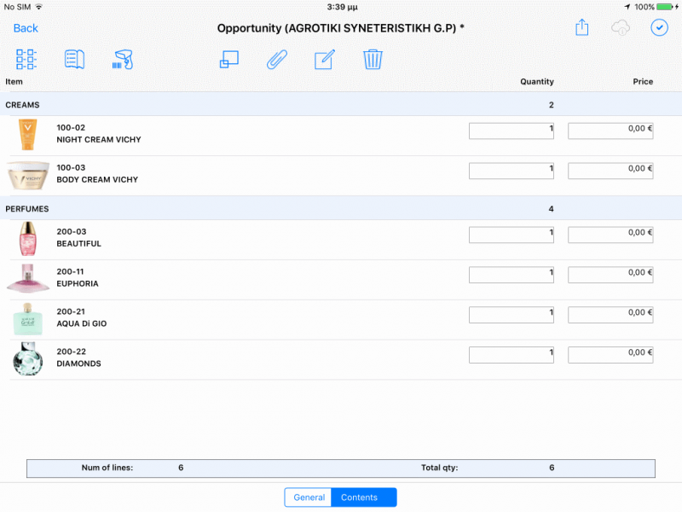Viewport: 682px width, 512px height.
Task: Tap the edit pencil icon
Action: (325, 59)
